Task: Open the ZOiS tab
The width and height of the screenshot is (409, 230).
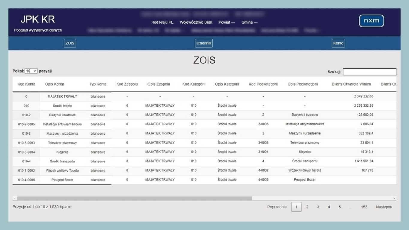Action: tap(70, 43)
